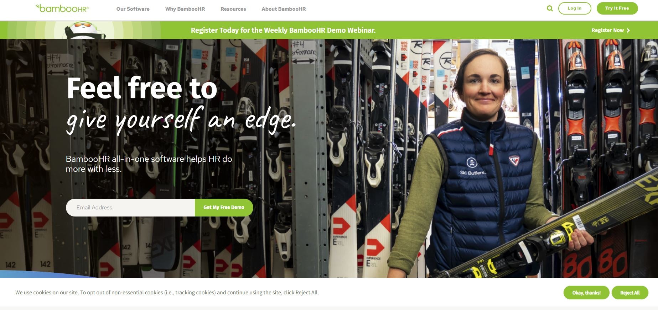Click Register Now link in banner
658x310 pixels.
tap(611, 30)
